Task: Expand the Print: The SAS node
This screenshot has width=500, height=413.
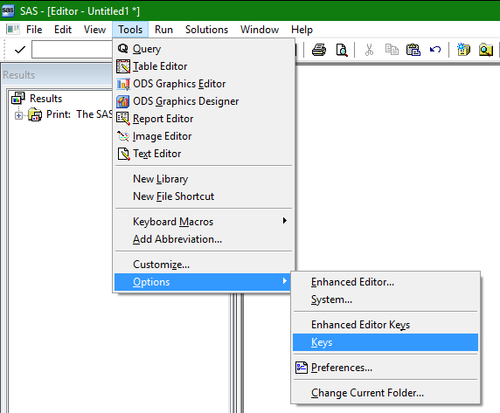Action: click(18, 115)
